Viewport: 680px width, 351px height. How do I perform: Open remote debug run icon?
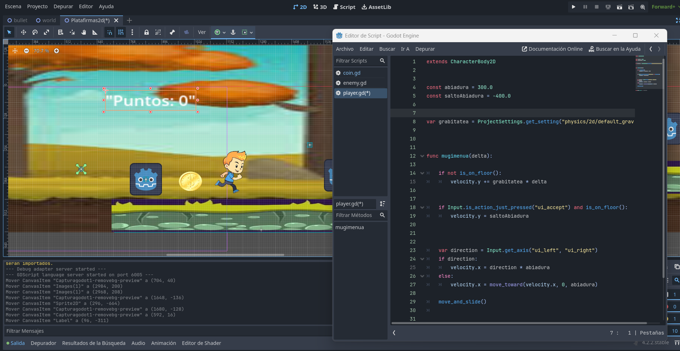pos(608,7)
